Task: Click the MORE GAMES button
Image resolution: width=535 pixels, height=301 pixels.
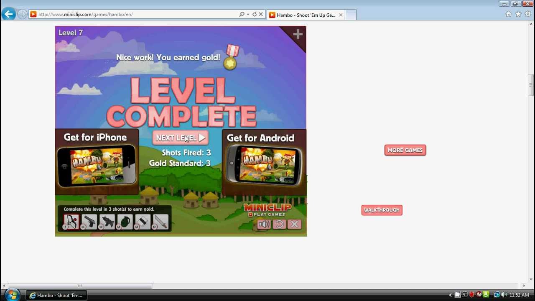Action: coord(405,150)
